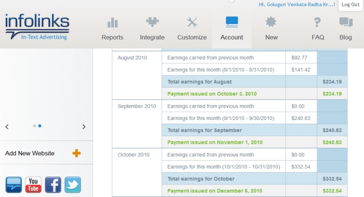The image size is (364, 197).
Task: Click the Add New Website link
Action: (x=30, y=153)
